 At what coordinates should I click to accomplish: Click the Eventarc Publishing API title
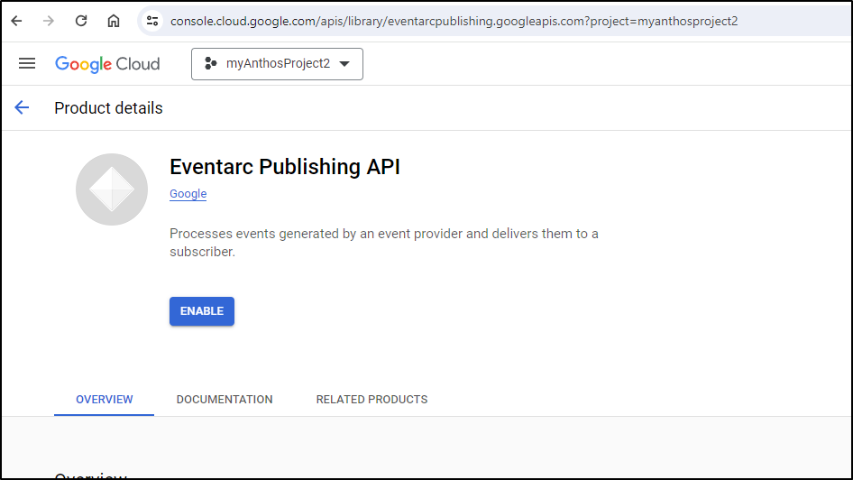coord(285,167)
